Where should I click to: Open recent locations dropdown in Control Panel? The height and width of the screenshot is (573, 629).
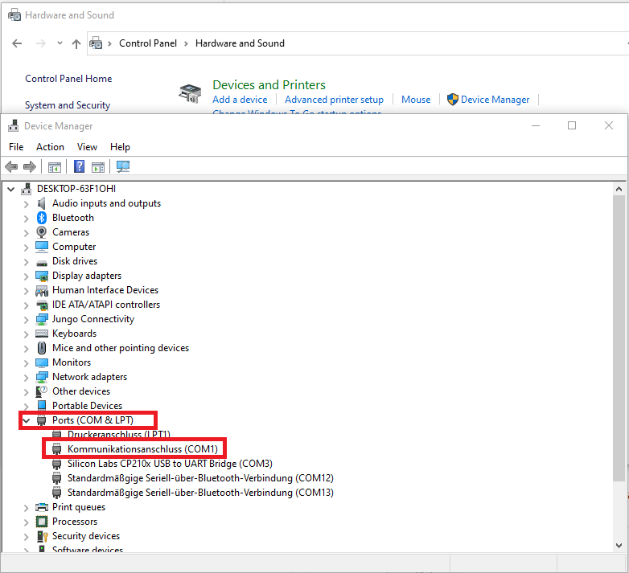pyautogui.click(x=60, y=43)
